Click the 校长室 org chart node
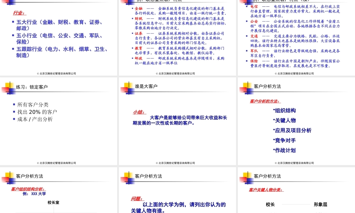Screen dimensions: 355x213 click(54, 202)
